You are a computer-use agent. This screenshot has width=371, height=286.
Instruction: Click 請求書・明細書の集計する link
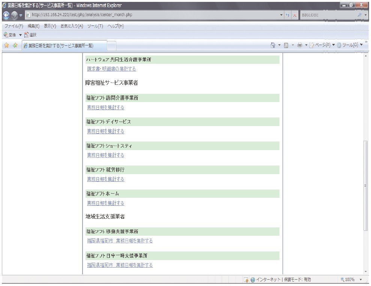(111, 69)
